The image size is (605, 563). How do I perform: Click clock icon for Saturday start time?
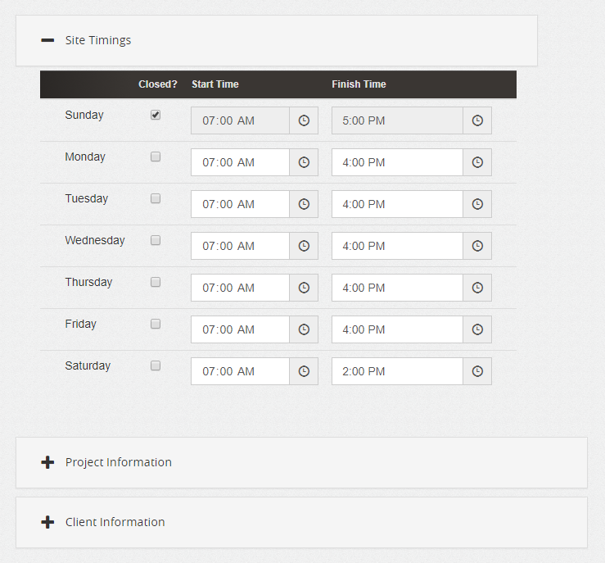click(x=304, y=371)
